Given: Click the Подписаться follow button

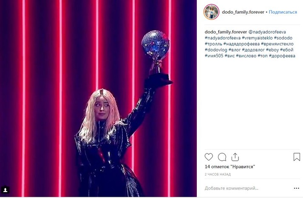Looking at the screenshot, I should pyautogui.click(x=283, y=12).
